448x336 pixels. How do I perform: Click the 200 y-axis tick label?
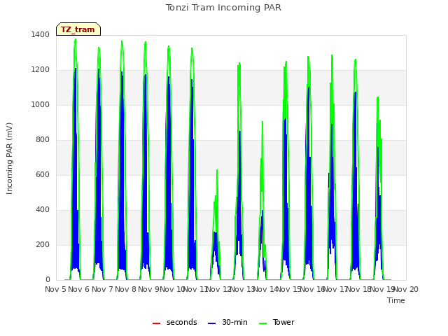click(x=43, y=244)
